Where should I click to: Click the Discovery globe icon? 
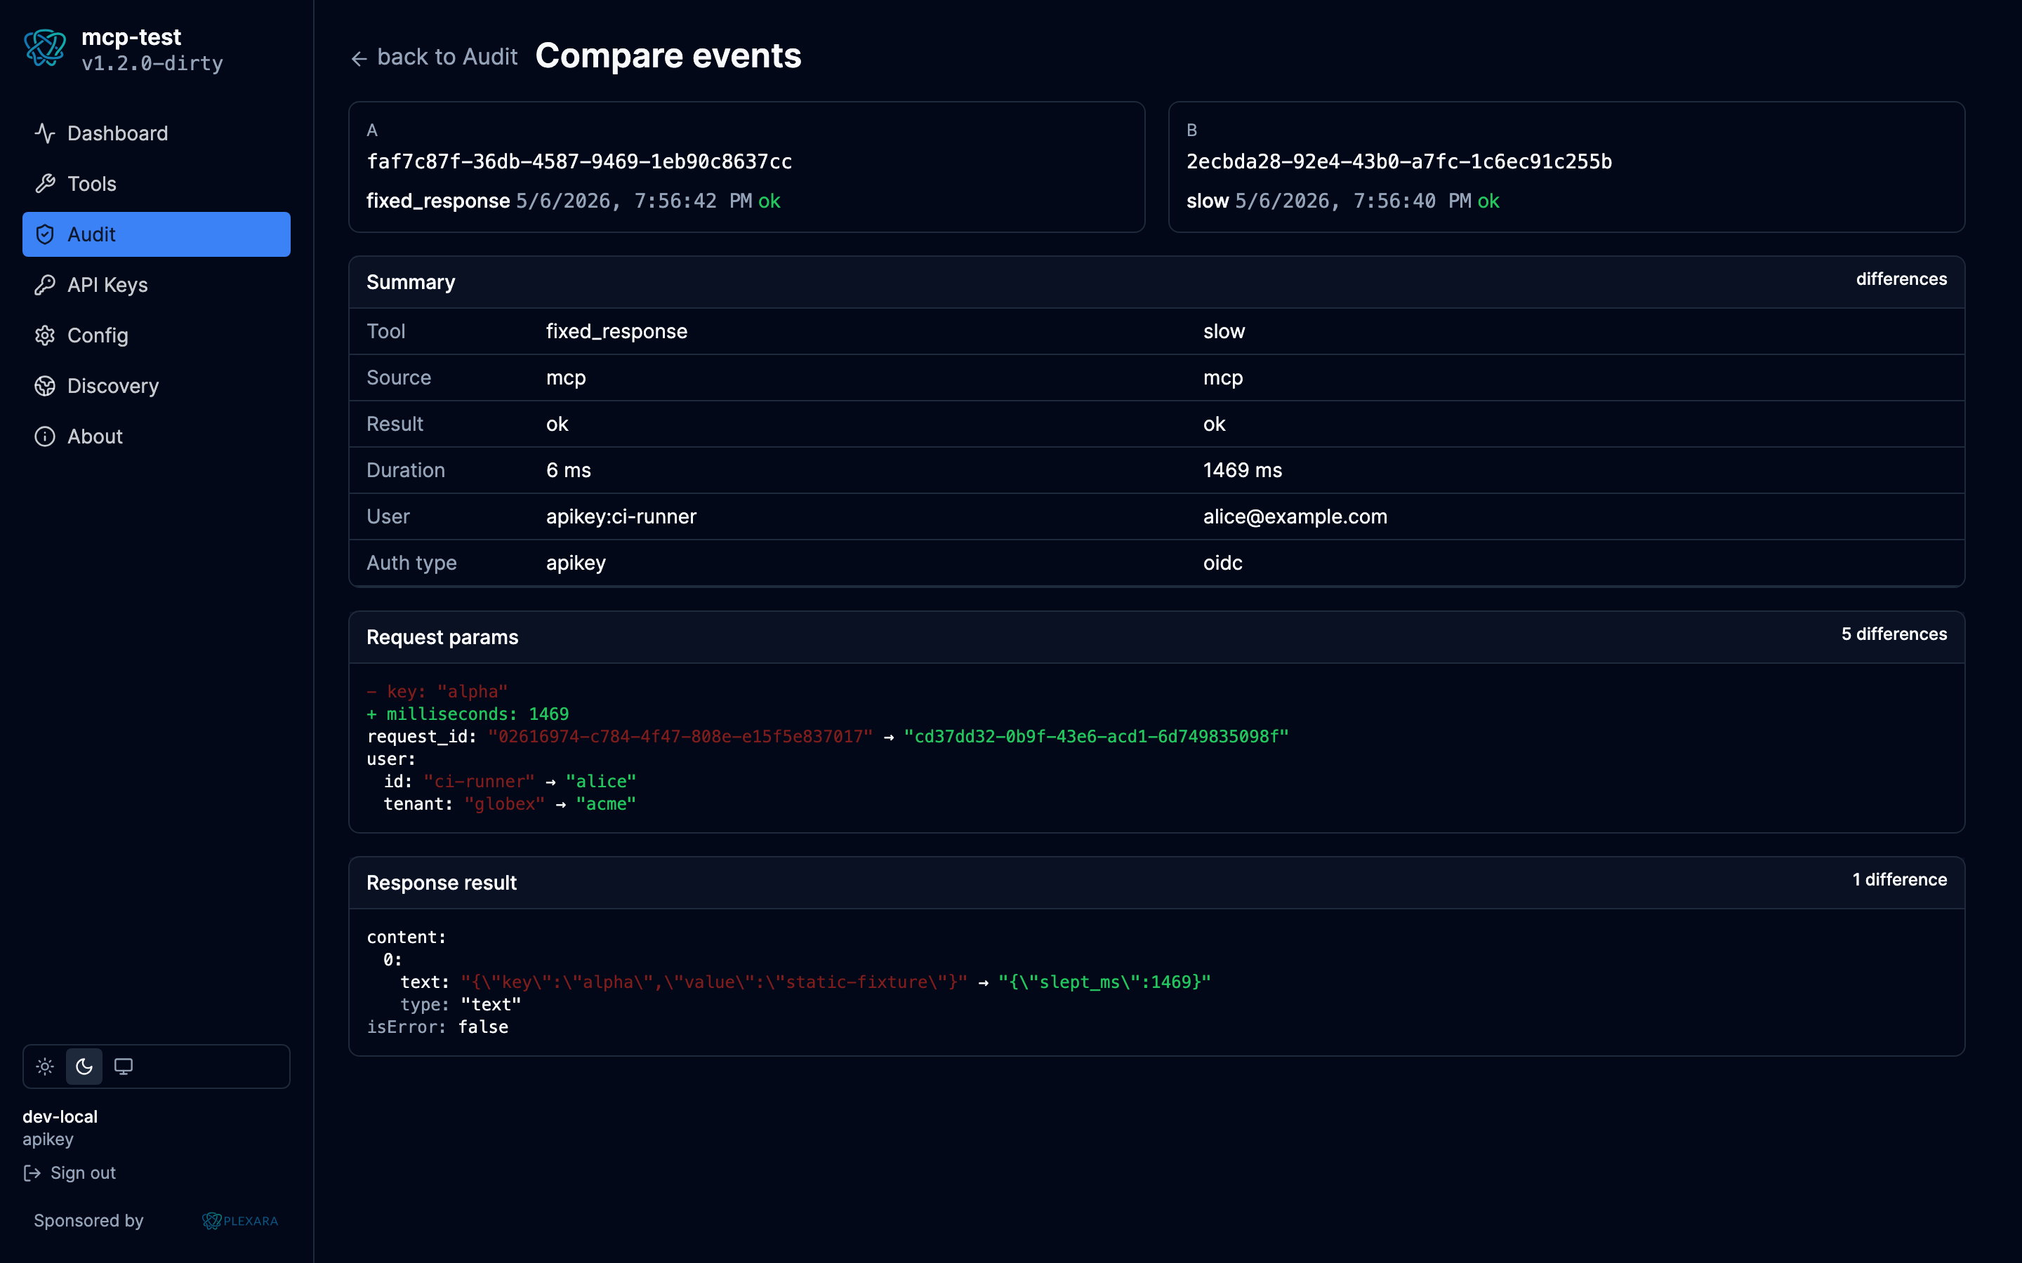45,386
